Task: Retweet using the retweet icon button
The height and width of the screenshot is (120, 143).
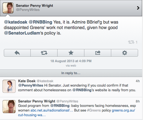Action: tap(44, 53)
